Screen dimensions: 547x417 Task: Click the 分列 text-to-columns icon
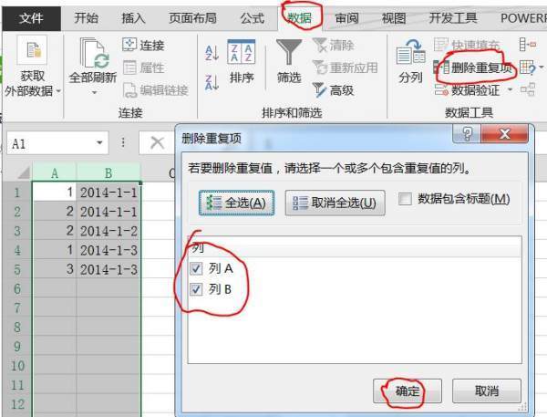point(410,52)
